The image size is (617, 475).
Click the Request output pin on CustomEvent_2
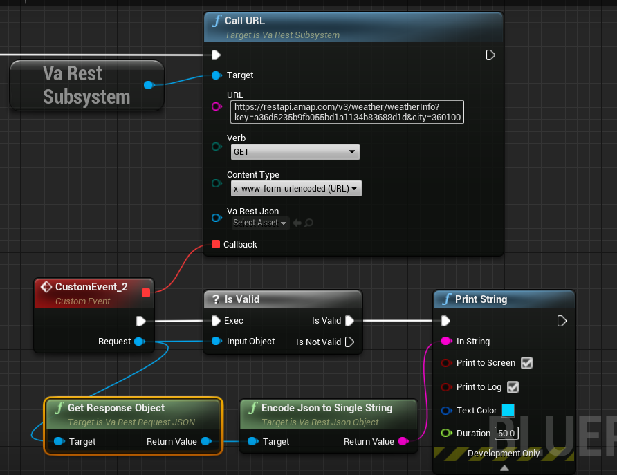click(139, 342)
